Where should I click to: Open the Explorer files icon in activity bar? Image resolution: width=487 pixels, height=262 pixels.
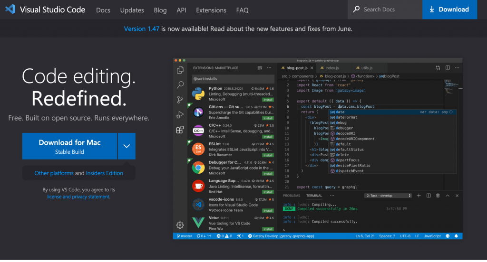tap(180, 70)
